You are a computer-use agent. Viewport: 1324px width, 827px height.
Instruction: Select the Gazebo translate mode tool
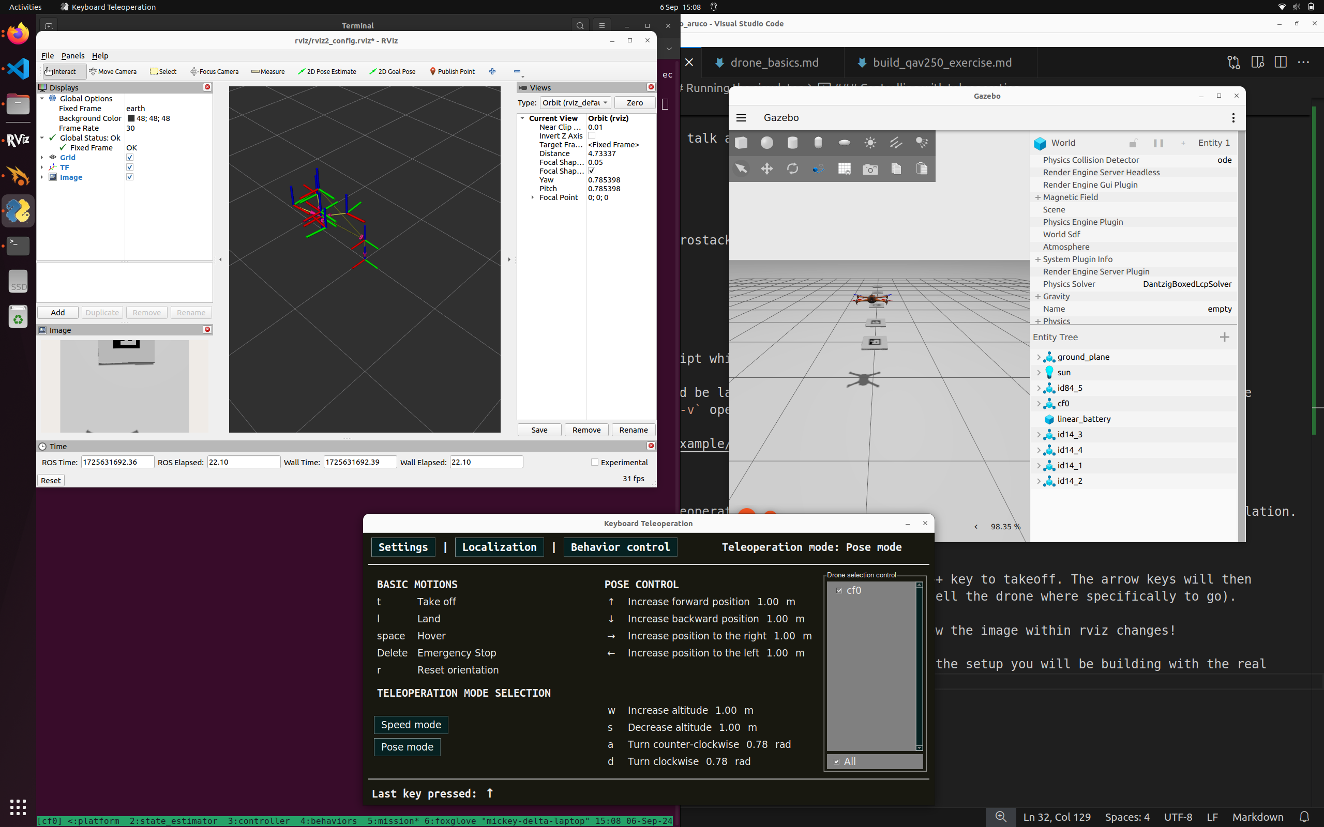[x=766, y=169]
